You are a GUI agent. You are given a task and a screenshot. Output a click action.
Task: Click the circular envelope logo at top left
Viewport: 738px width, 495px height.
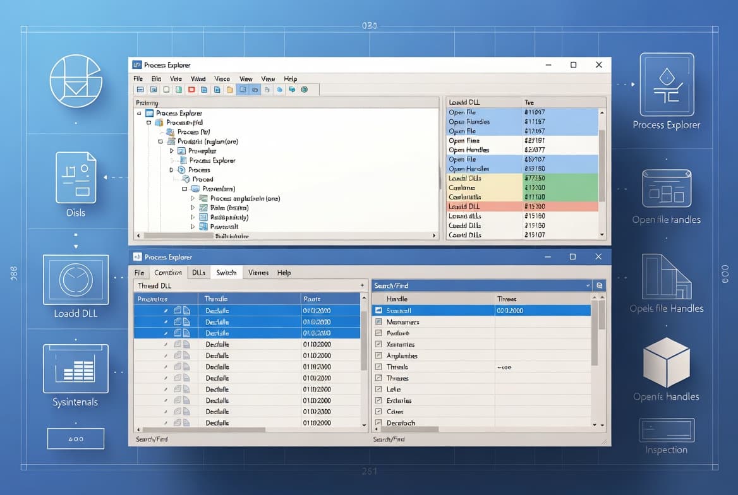coord(76,81)
